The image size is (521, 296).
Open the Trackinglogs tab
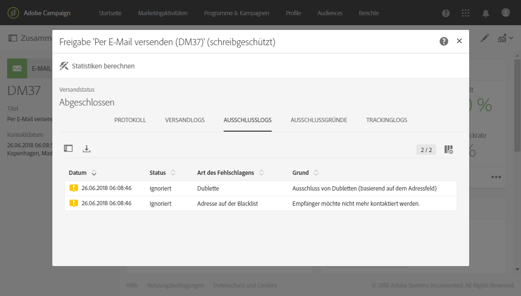tap(386, 120)
